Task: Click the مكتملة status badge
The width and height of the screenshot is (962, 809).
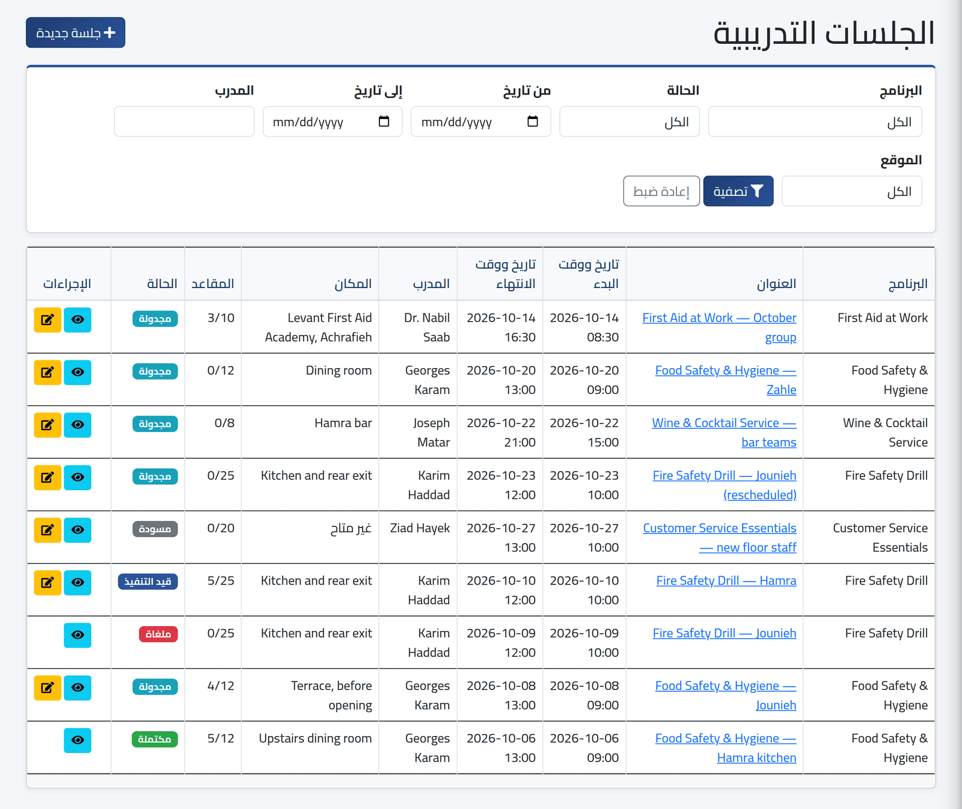Action: tap(155, 739)
